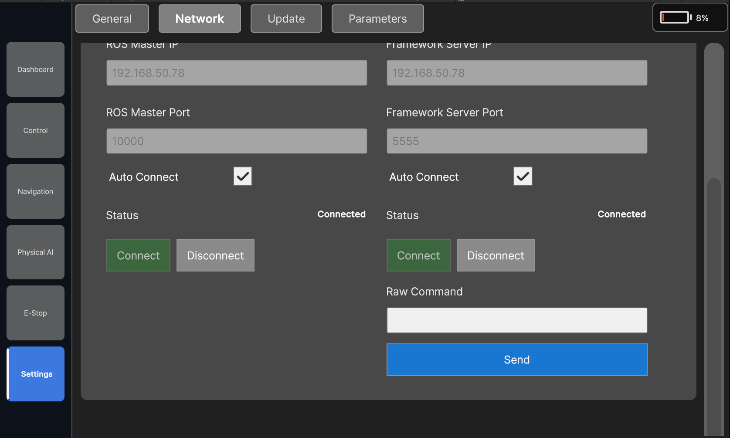This screenshot has width=730, height=438.
Task: Open the Dashboard sidebar page
Action: 35,69
